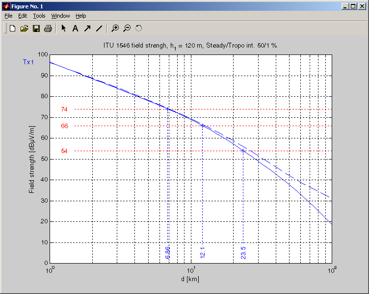Click the y-axis tick label '80'

click(x=45, y=96)
